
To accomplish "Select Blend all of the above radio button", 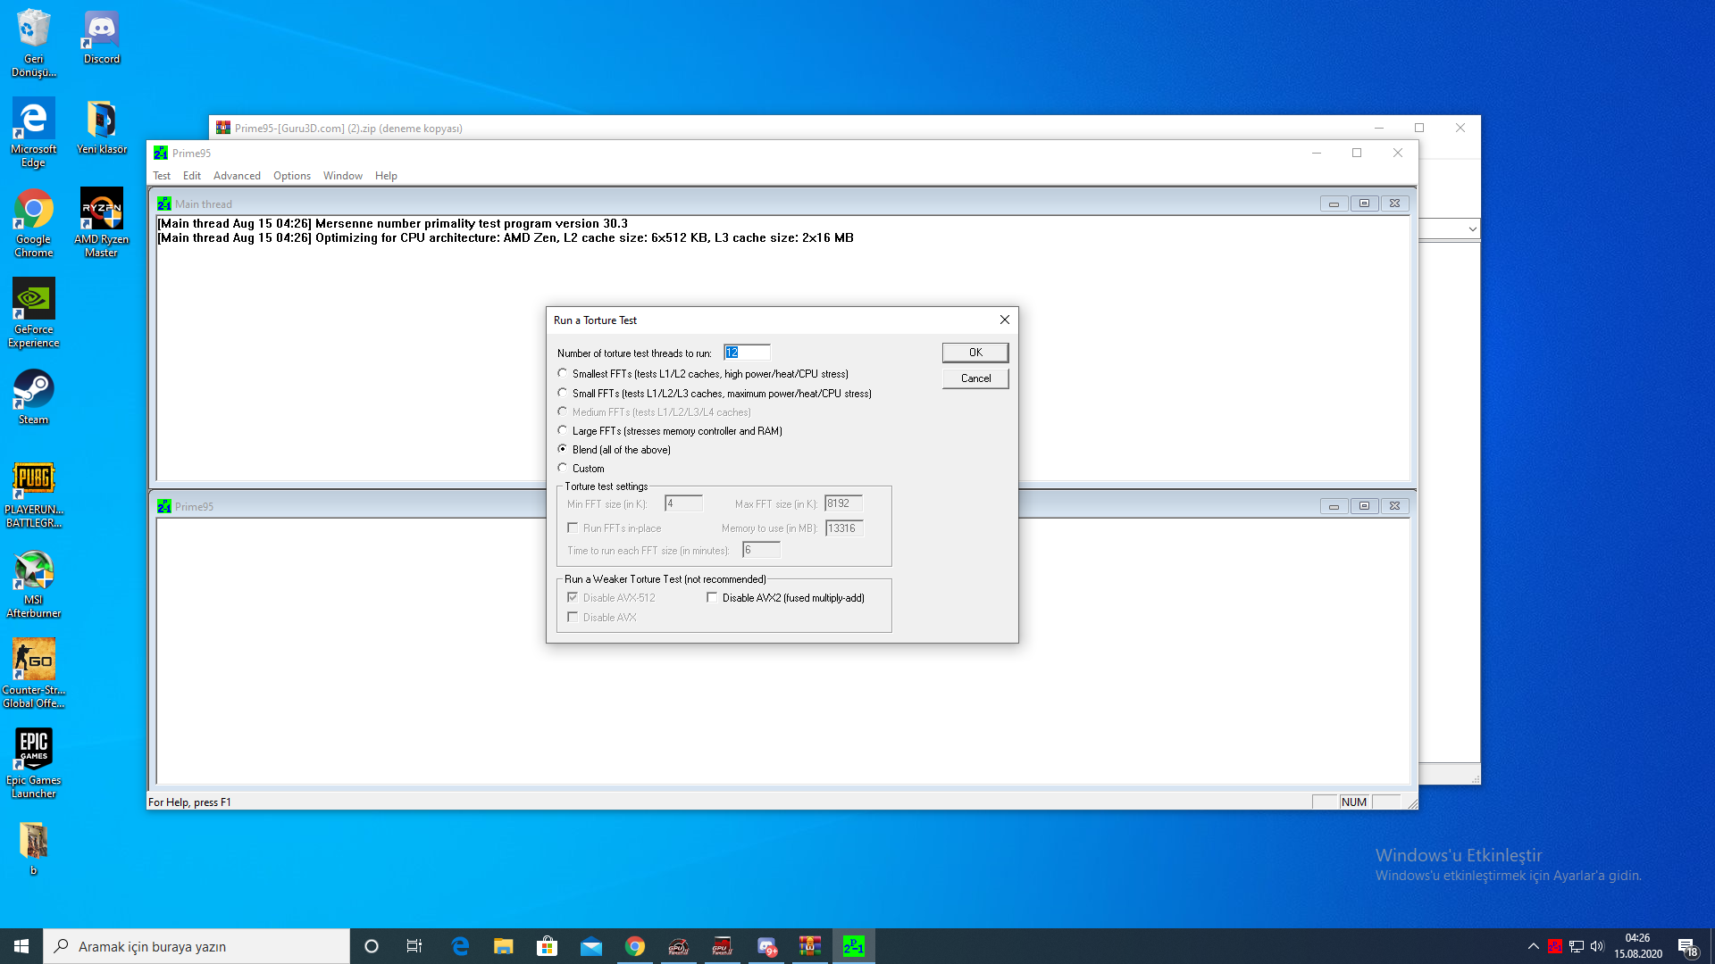I will (563, 448).
